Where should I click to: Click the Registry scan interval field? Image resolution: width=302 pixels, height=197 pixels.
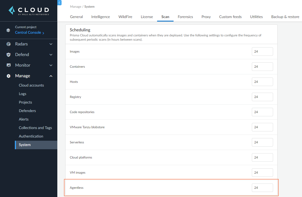click(x=262, y=97)
